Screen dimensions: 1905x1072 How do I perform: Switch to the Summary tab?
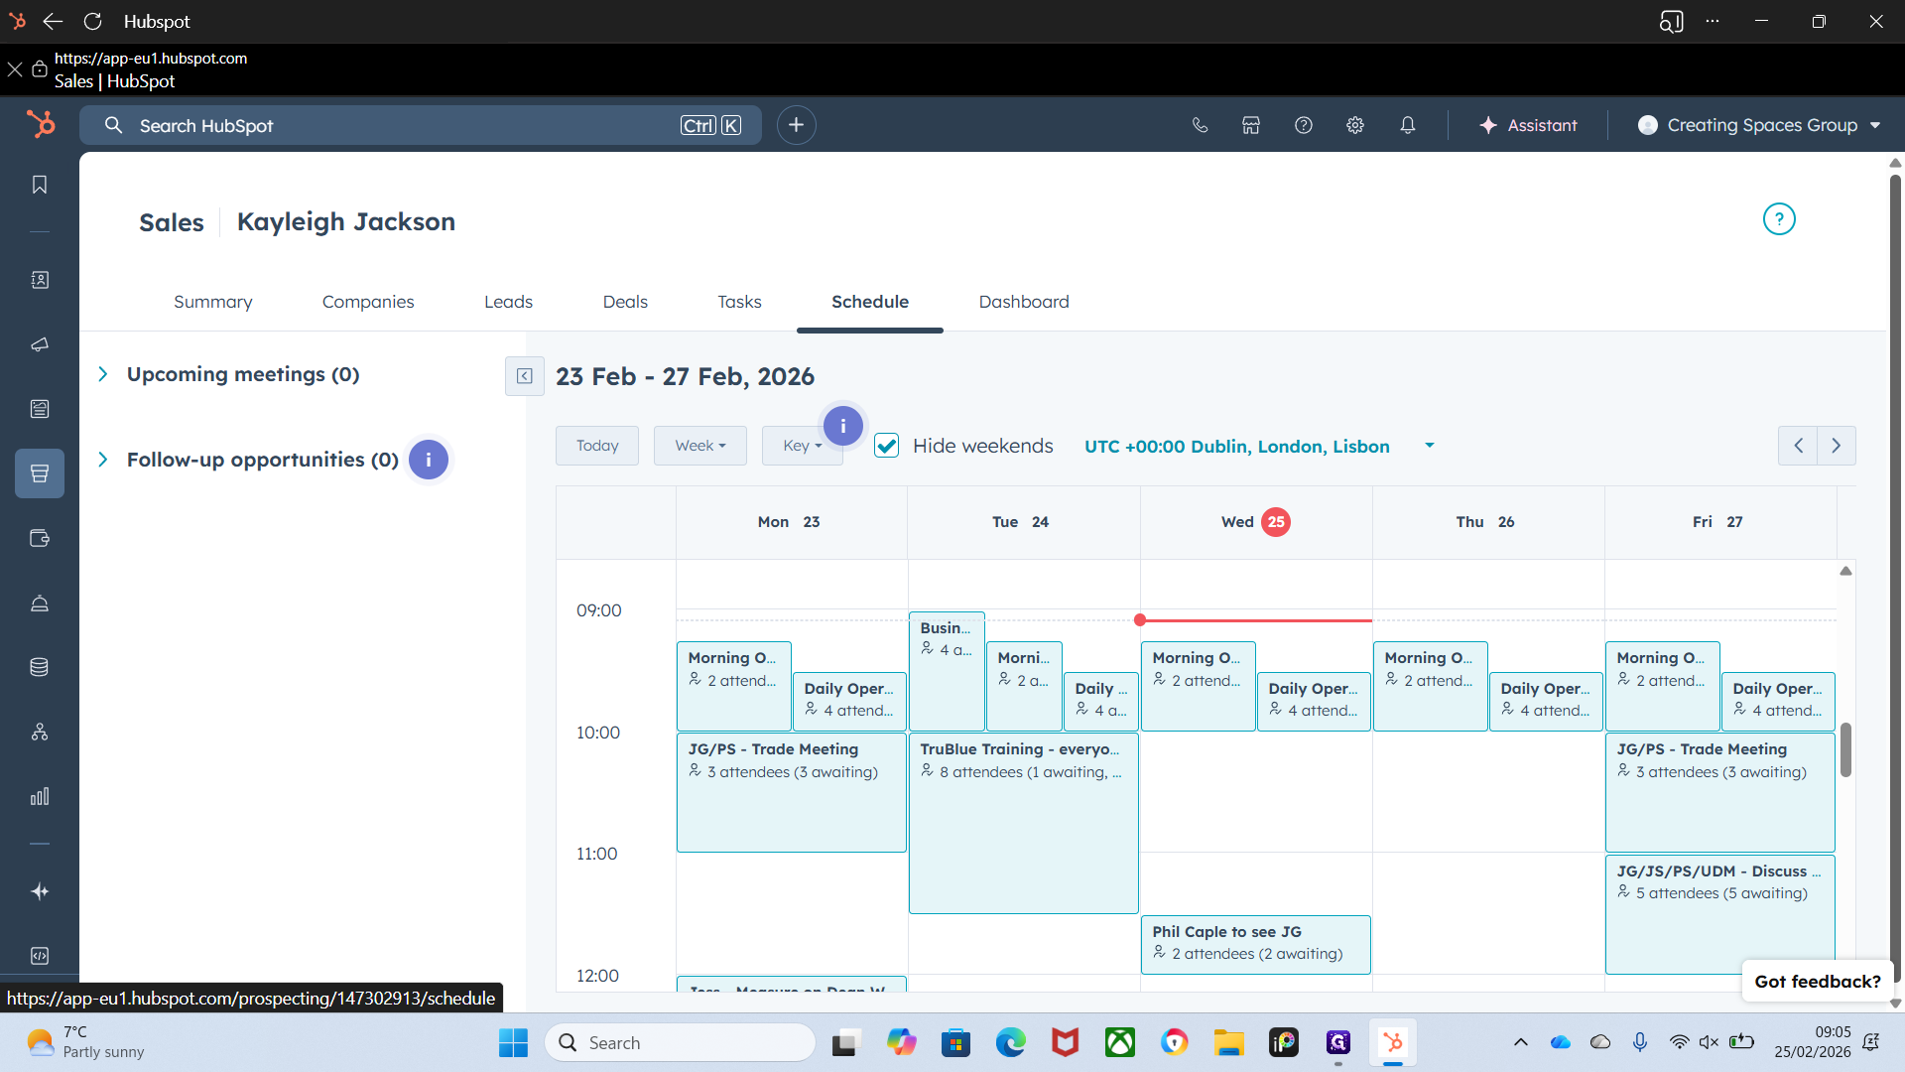point(213,302)
